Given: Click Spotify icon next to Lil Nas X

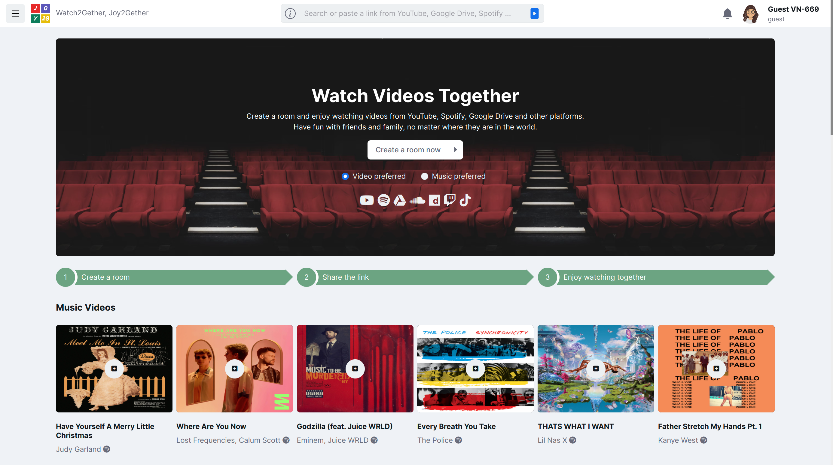Looking at the screenshot, I should (573, 440).
